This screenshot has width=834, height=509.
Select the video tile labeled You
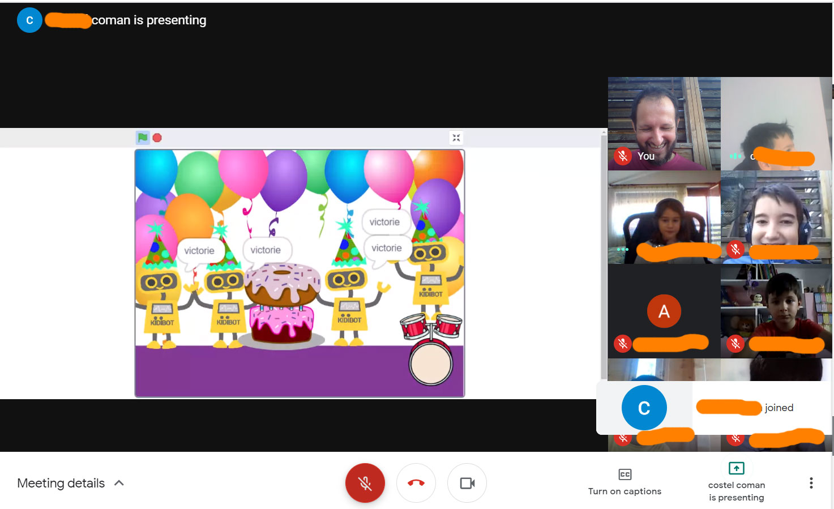point(664,123)
